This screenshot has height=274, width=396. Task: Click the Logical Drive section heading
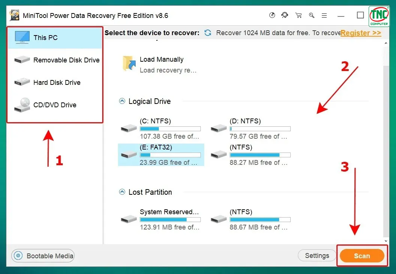(150, 101)
